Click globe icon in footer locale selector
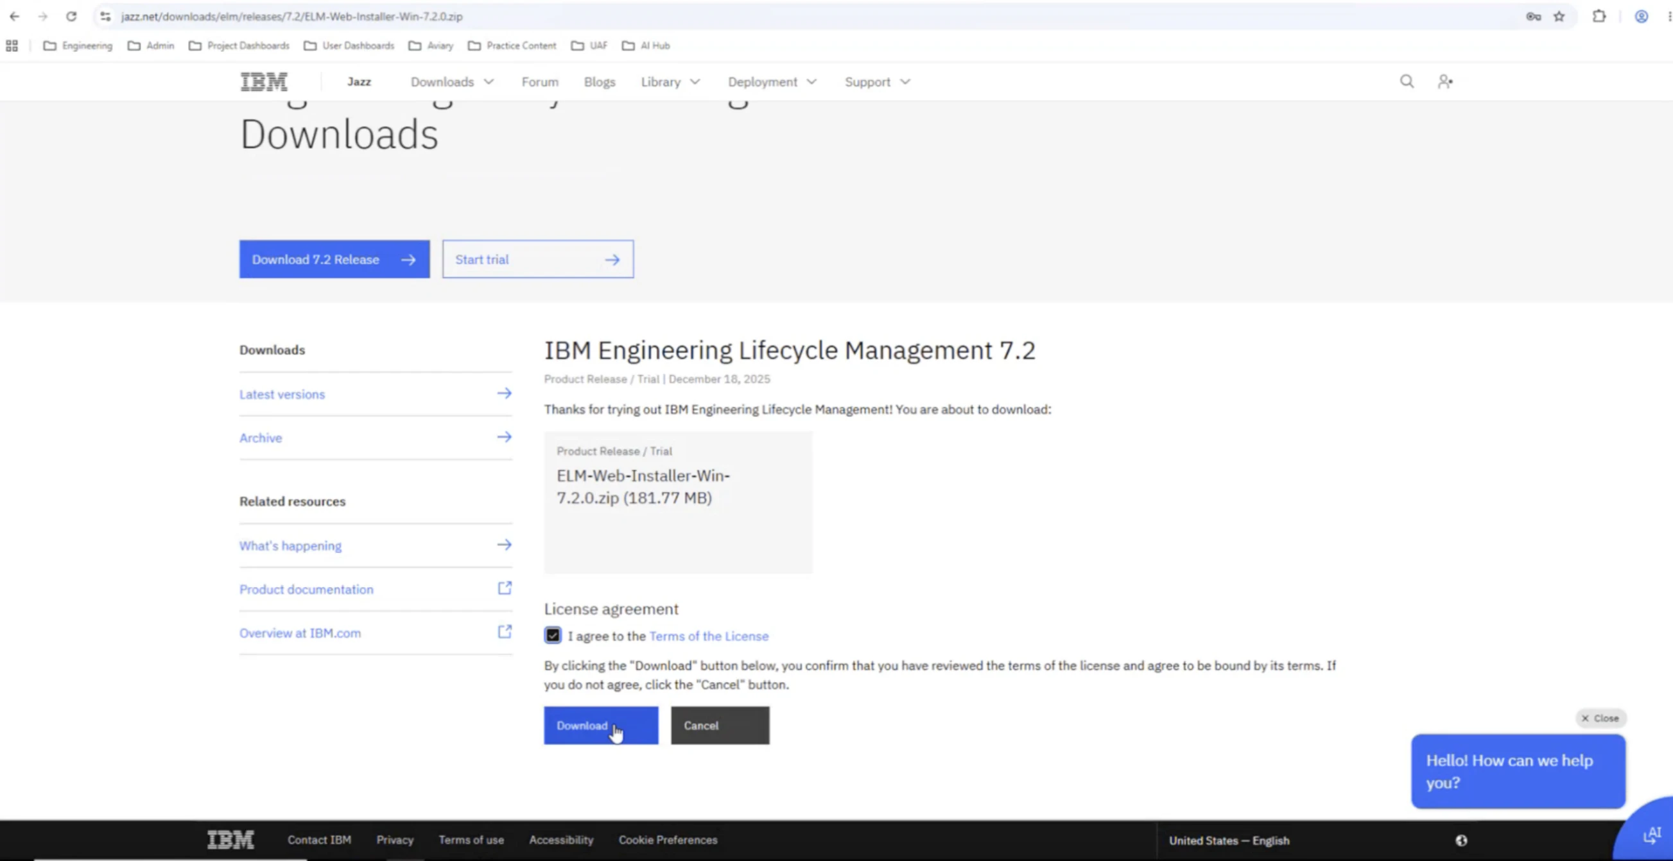 pos(1461,840)
